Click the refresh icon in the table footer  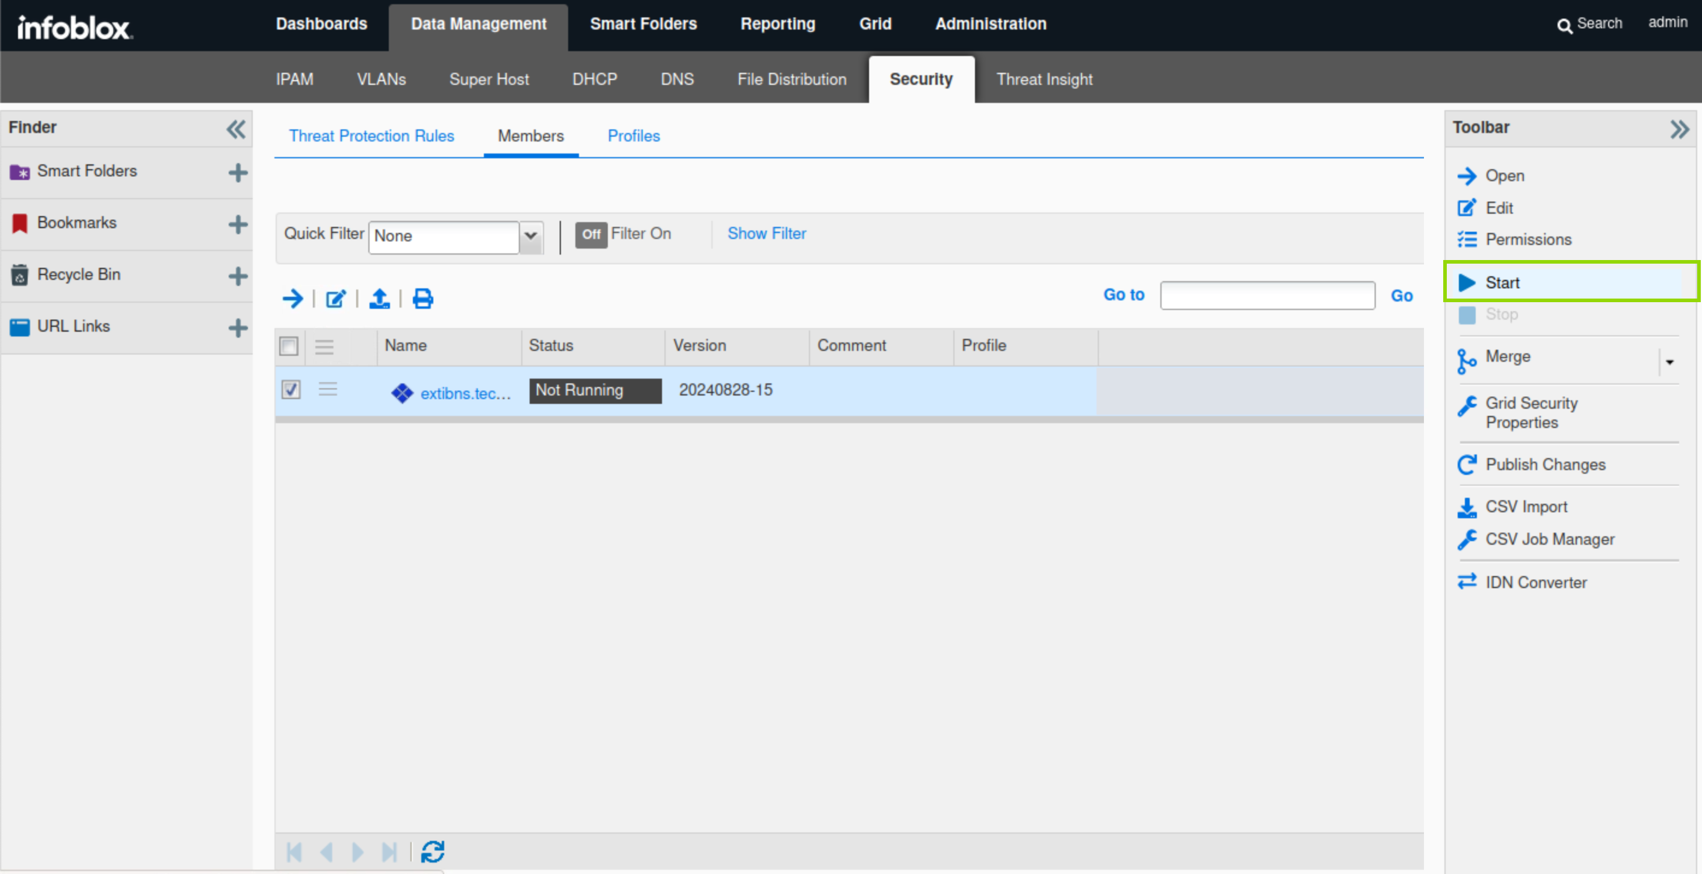point(433,852)
